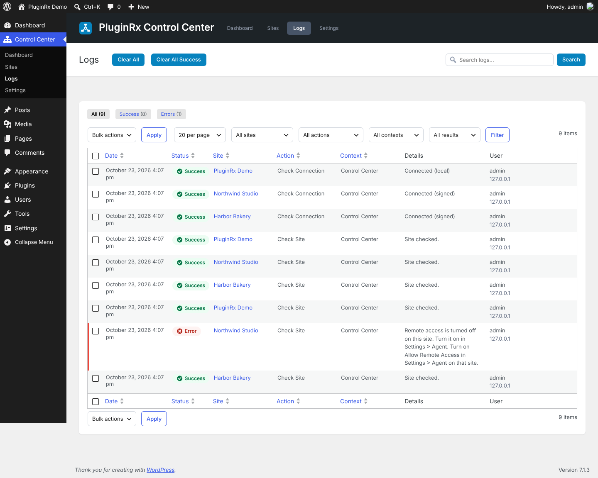This screenshot has width=598, height=478.
Task: Open the All results filter dropdown
Action: pos(455,135)
